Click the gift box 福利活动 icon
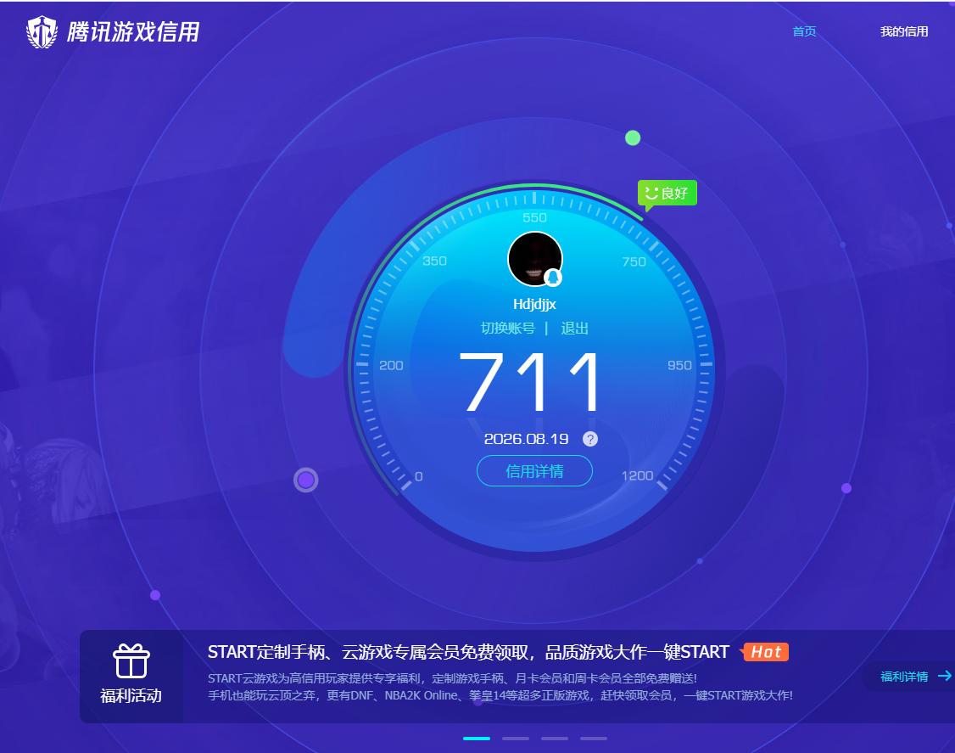This screenshot has width=955, height=753. [131, 661]
